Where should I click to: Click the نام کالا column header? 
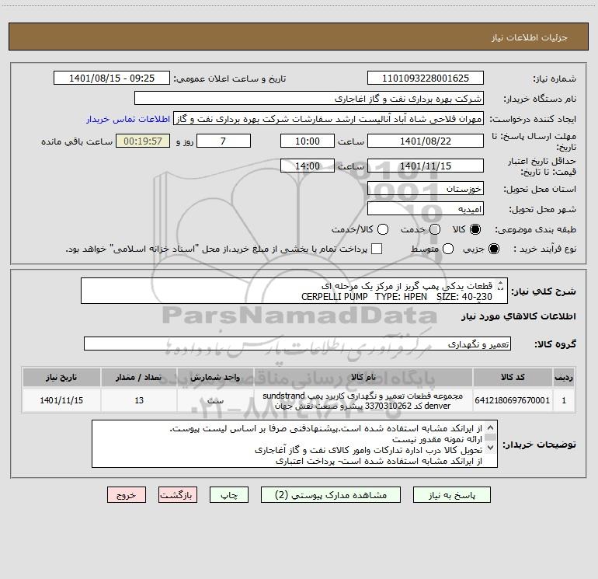tap(363, 377)
